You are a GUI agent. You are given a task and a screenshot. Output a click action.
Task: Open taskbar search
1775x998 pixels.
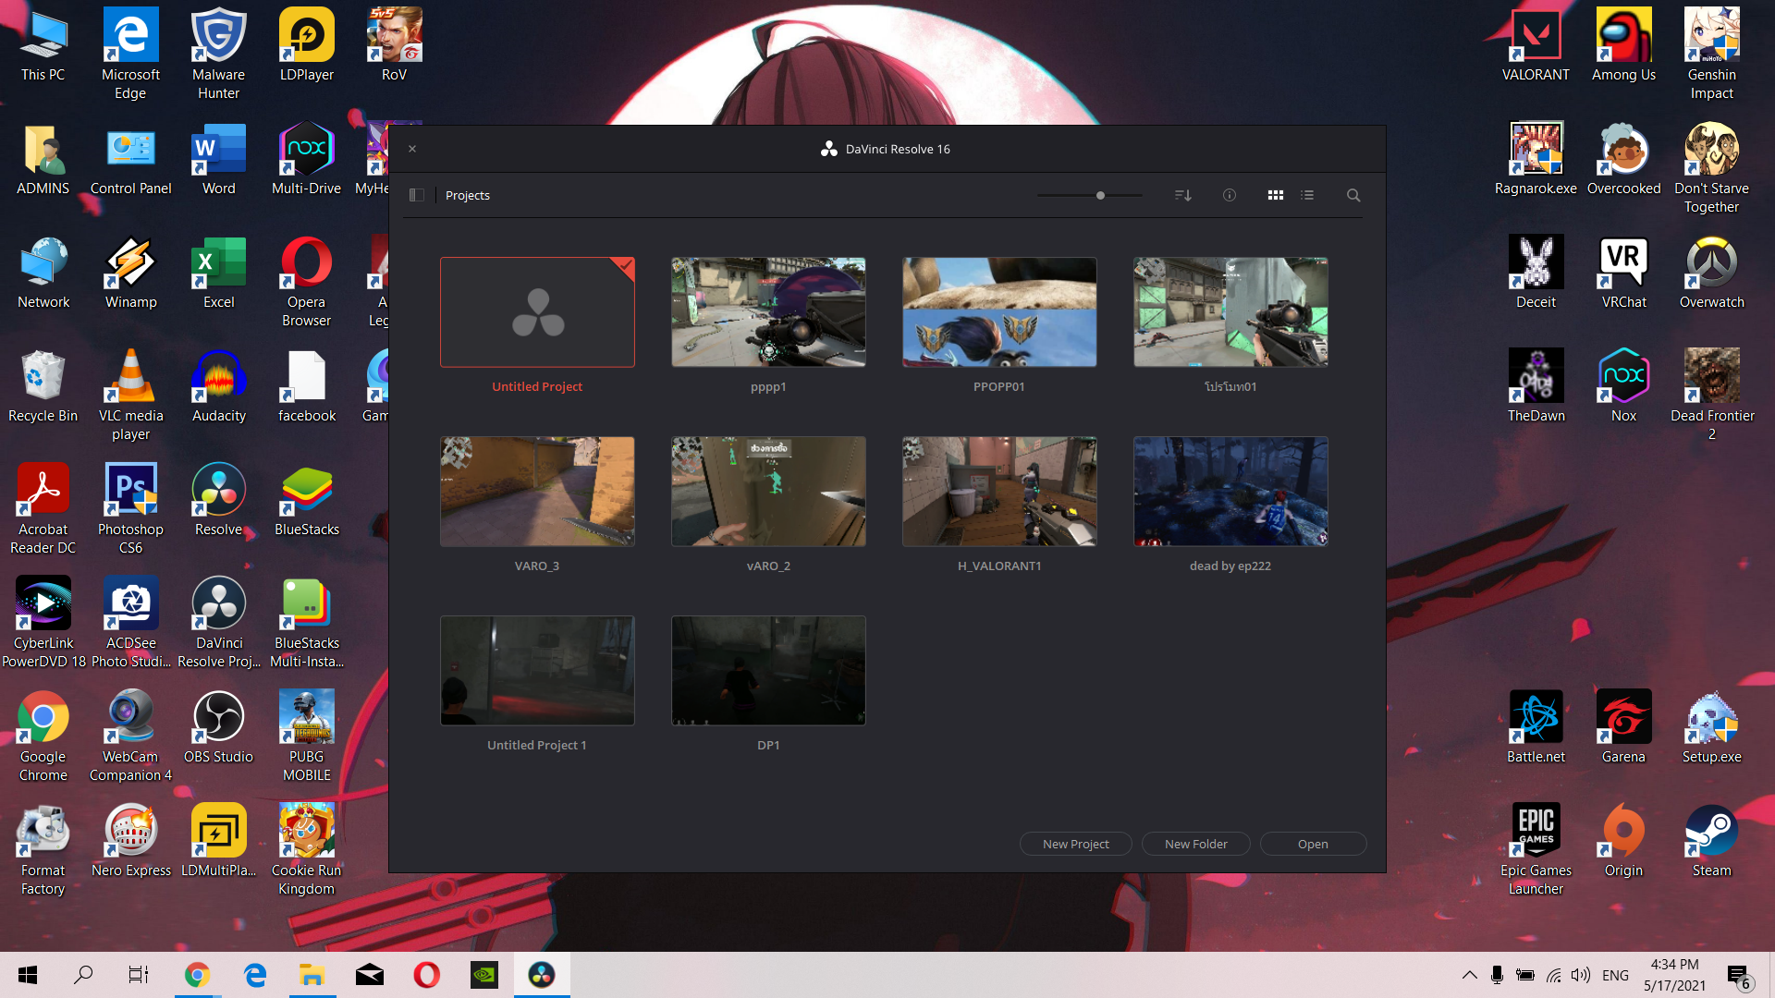click(83, 975)
